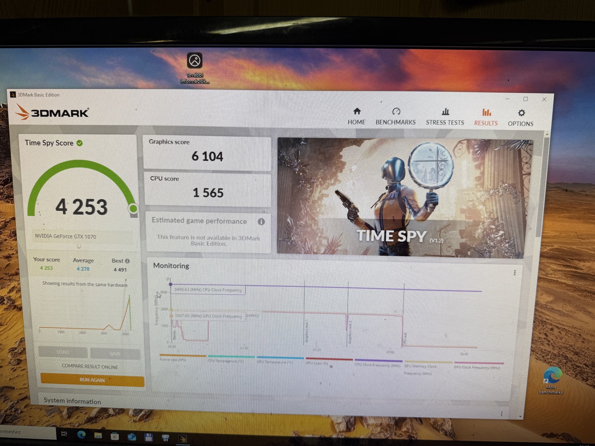This screenshot has height=446, width=595.
Task: Click the 3DMark taskbar icon
Action: (x=183, y=439)
